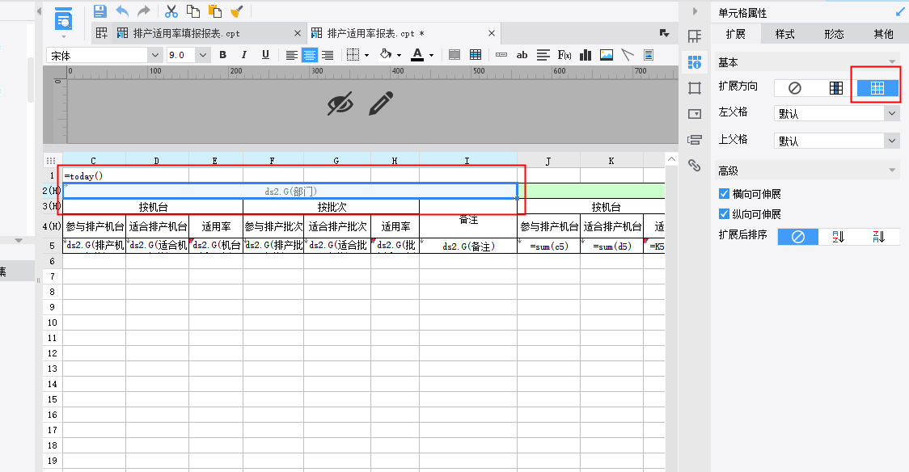Click the format painter brush icon
Screen dimensions: 909x472
coord(236,11)
